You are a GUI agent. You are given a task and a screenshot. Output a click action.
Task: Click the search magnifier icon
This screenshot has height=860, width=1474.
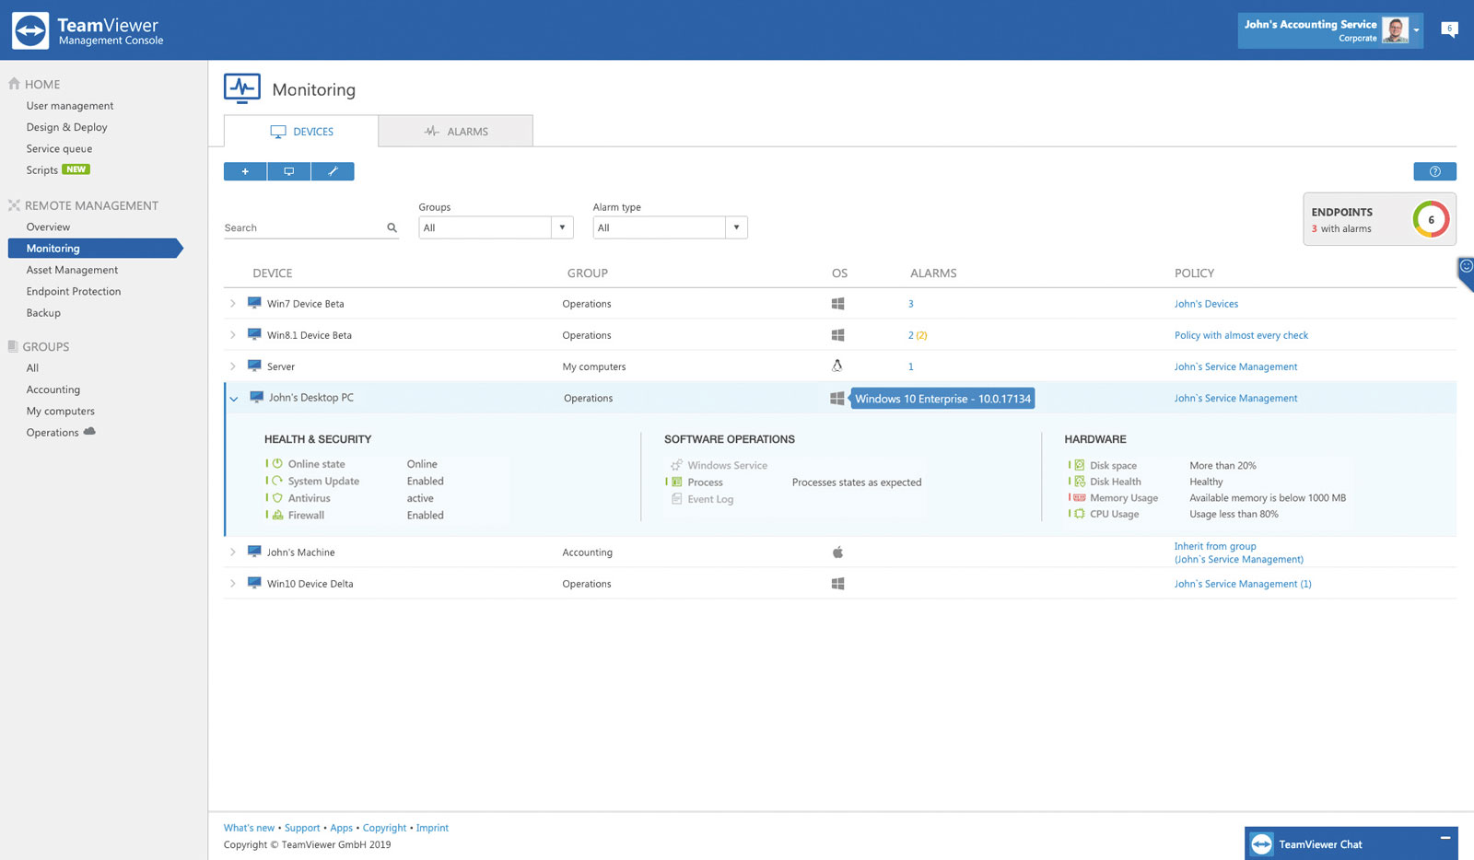tap(392, 227)
